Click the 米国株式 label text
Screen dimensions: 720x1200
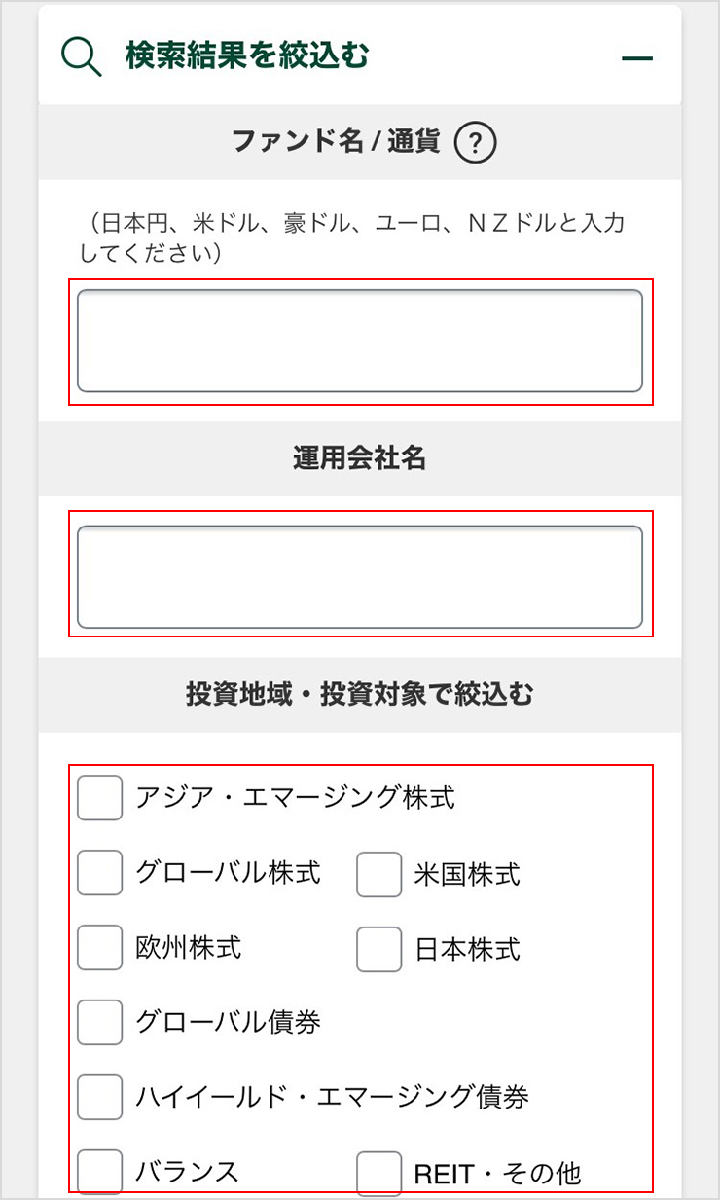[x=467, y=874]
